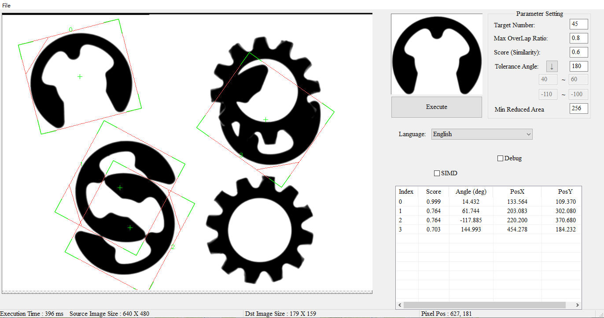Viewport: 604px width, 318px height.
Task: Click the Source Image Size status text
Action: tap(109, 314)
